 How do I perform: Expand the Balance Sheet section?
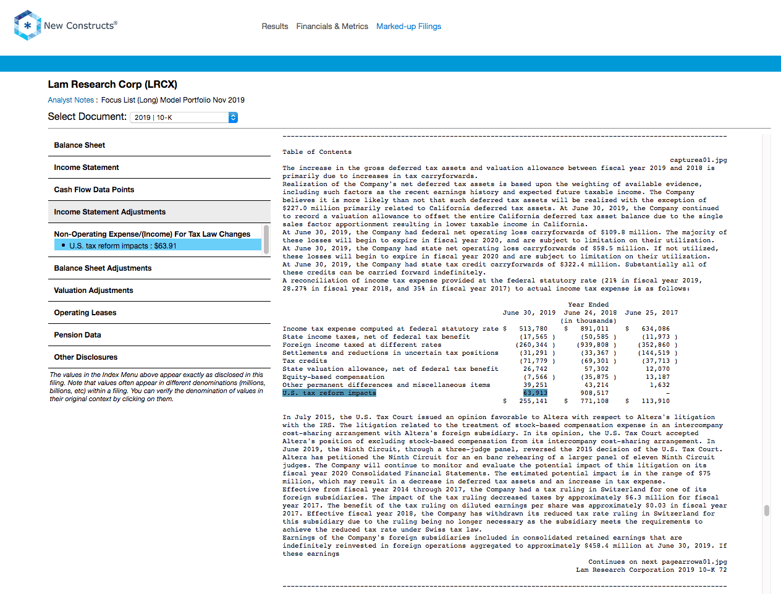pyautogui.click(x=159, y=145)
